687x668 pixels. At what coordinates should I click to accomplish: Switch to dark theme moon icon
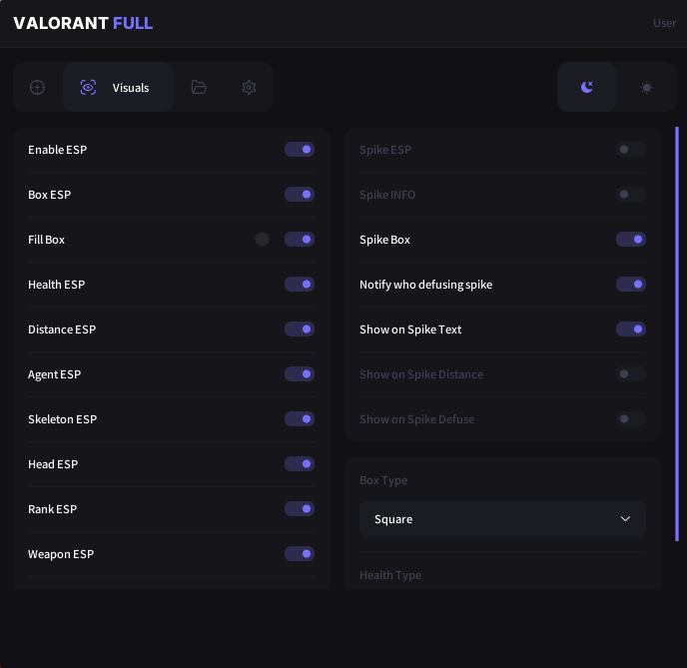coord(587,88)
